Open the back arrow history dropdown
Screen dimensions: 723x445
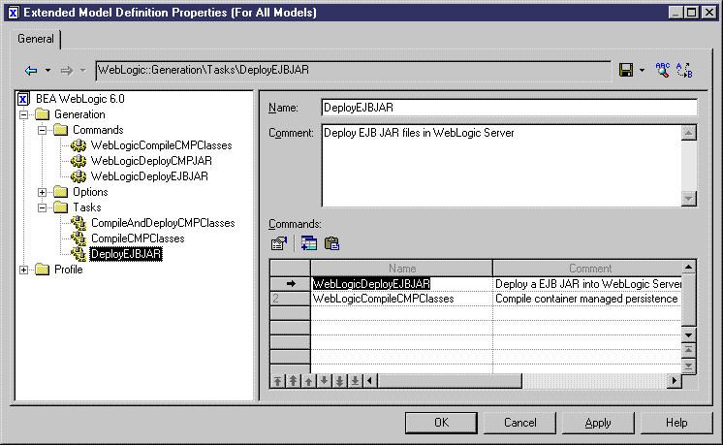pyautogui.click(x=47, y=71)
